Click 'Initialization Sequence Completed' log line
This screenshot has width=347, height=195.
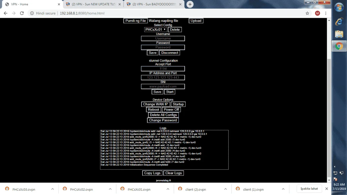click(149, 165)
